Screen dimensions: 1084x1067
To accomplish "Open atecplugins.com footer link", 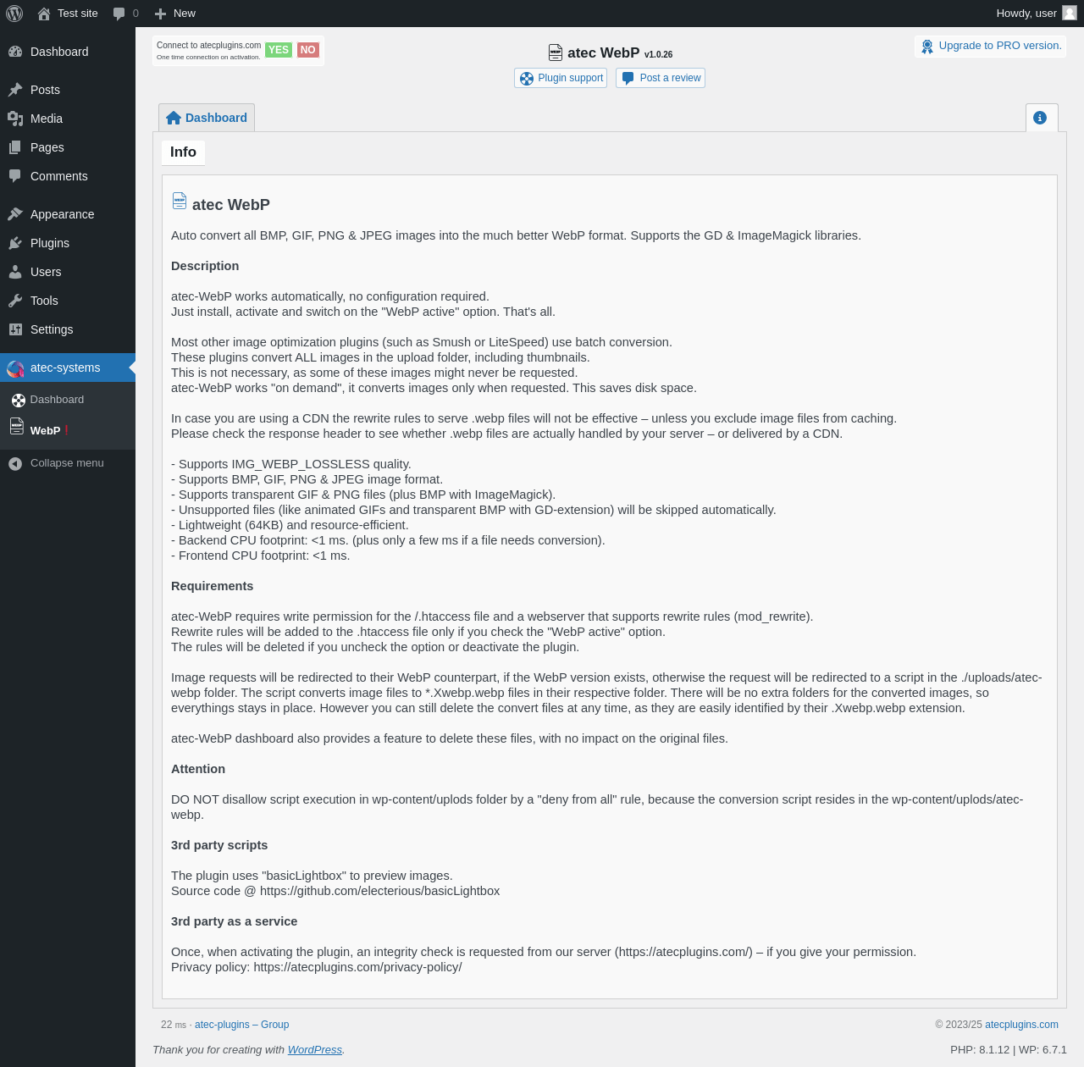I will pyautogui.click(x=1021, y=1025).
